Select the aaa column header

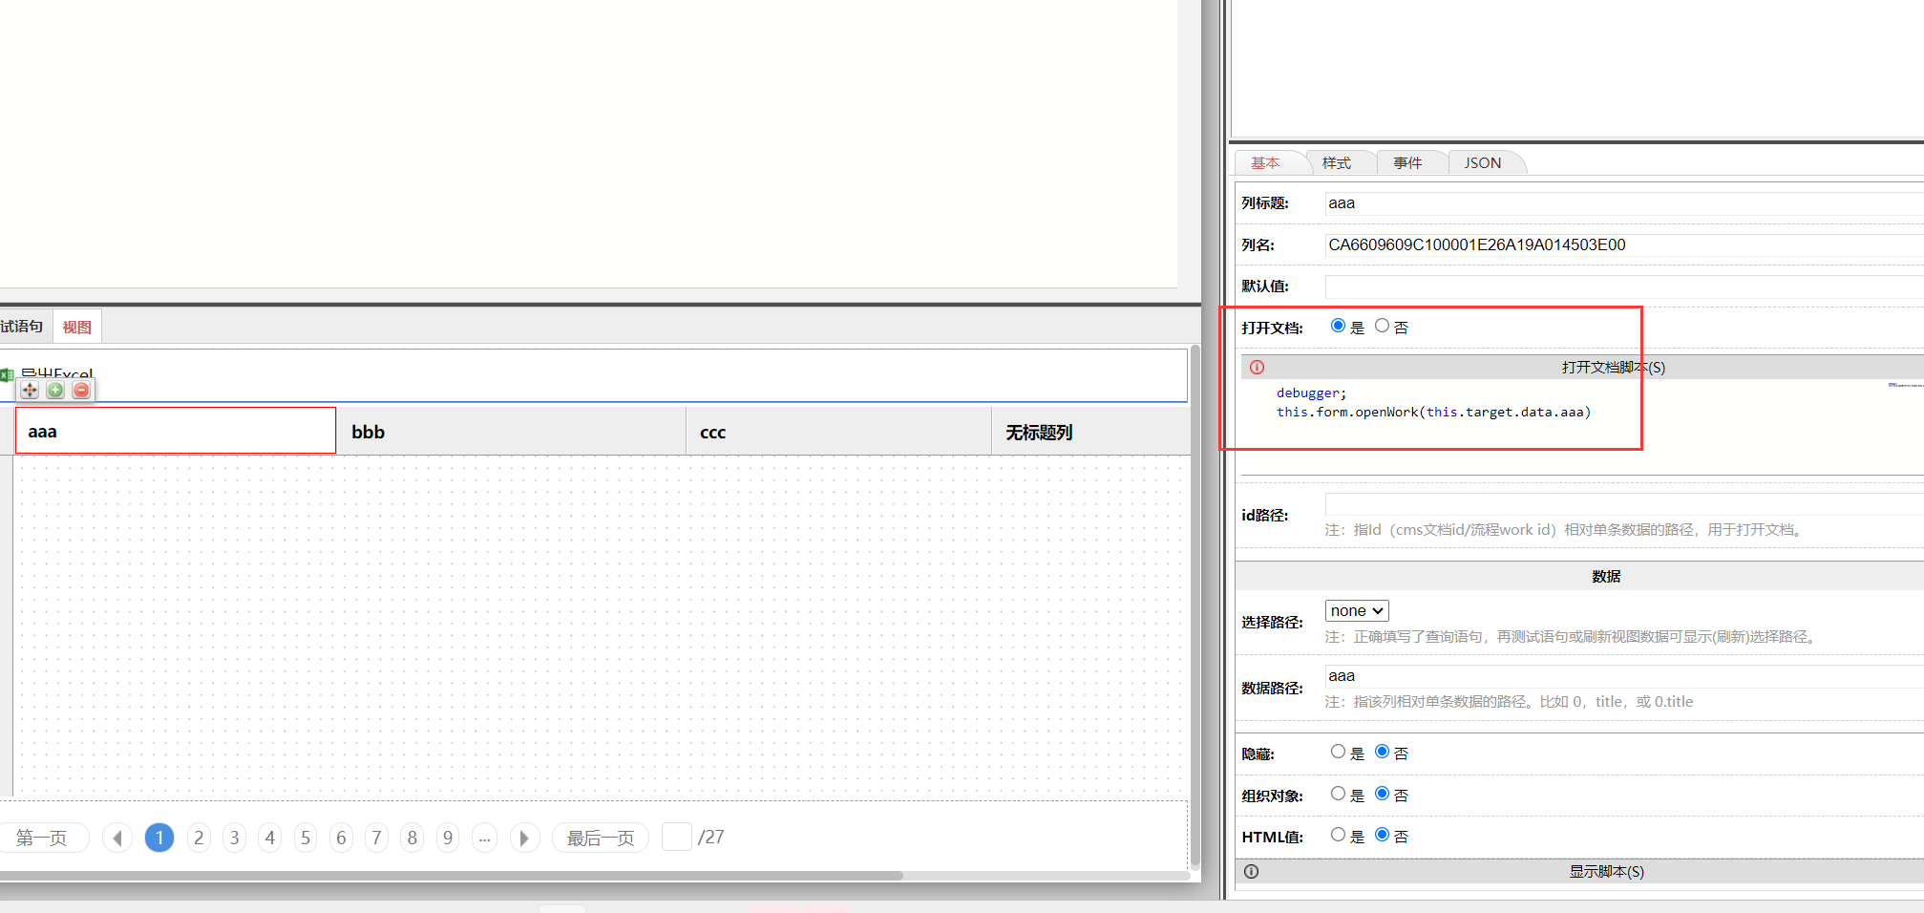coord(176,431)
